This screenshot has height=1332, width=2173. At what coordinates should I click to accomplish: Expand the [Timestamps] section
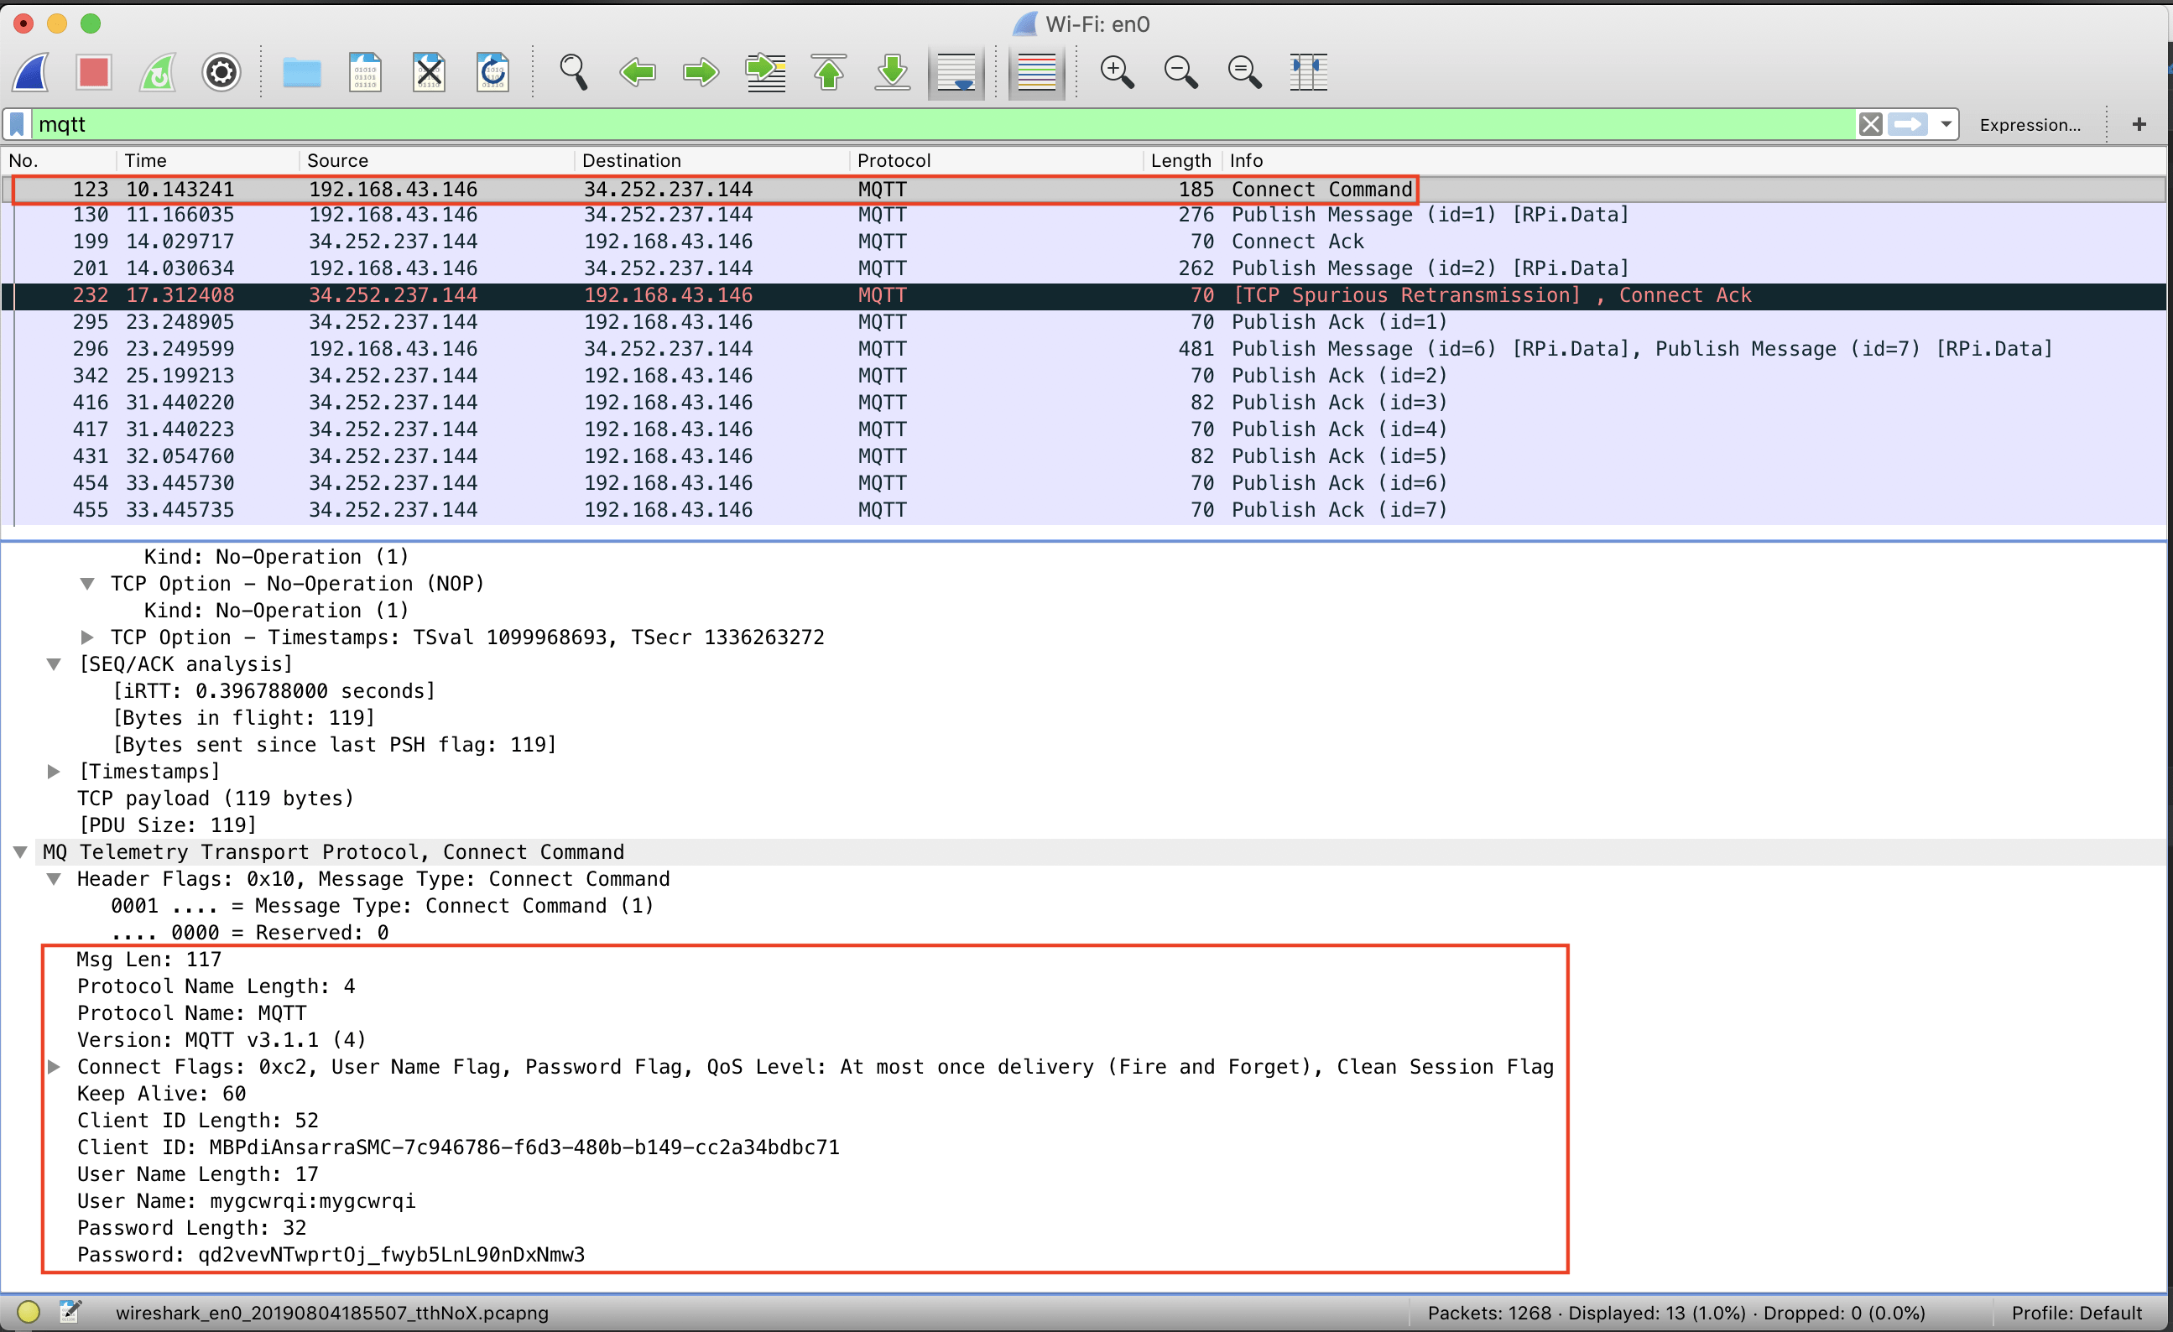[x=54, y=772]
